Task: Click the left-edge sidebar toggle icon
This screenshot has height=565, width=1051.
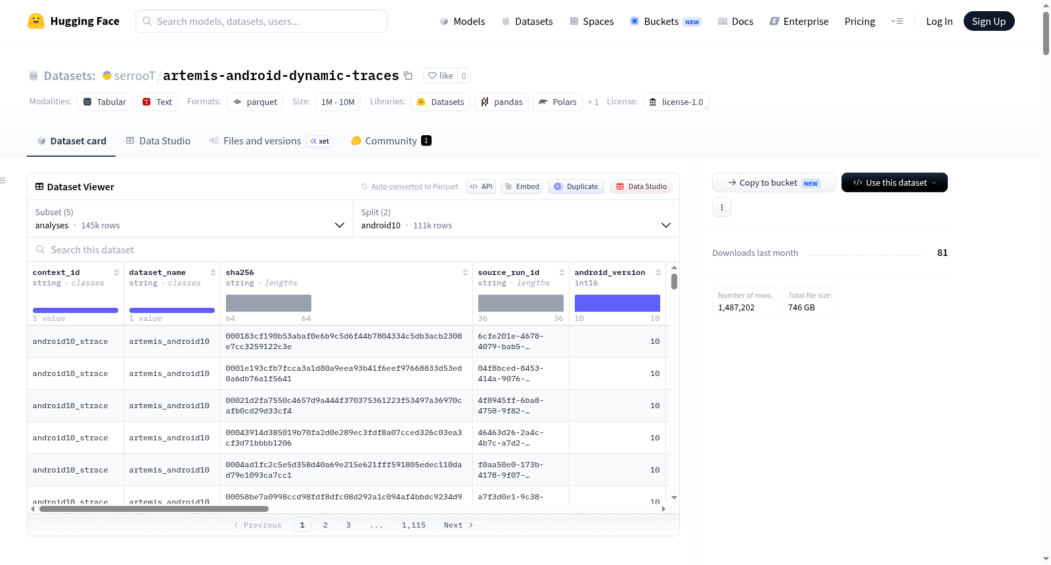Action: (3, 180)
